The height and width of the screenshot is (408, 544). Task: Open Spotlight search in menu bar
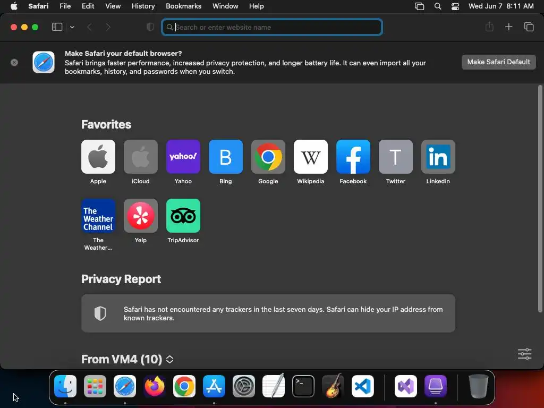click(x=438, y=6)
